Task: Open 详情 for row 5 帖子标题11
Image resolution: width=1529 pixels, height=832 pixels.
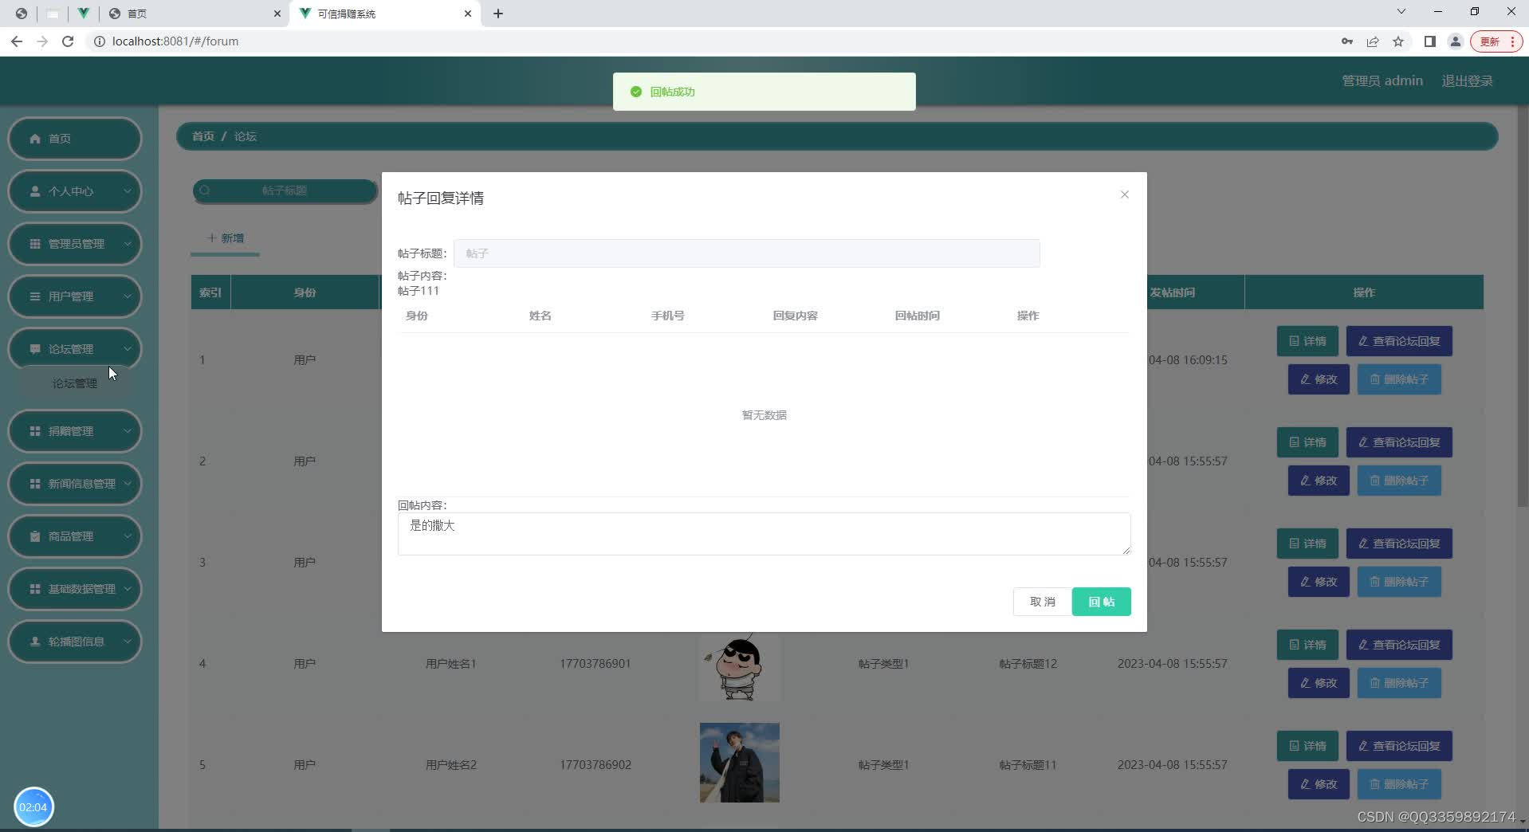Action: (1308, 746)
